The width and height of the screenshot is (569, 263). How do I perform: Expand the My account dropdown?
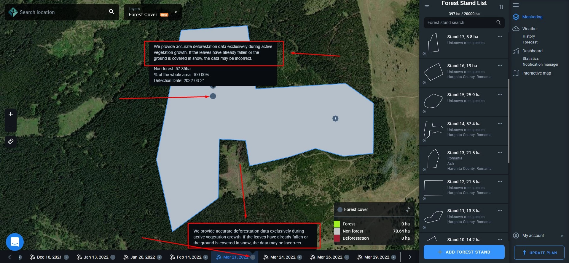coord(562,236)
